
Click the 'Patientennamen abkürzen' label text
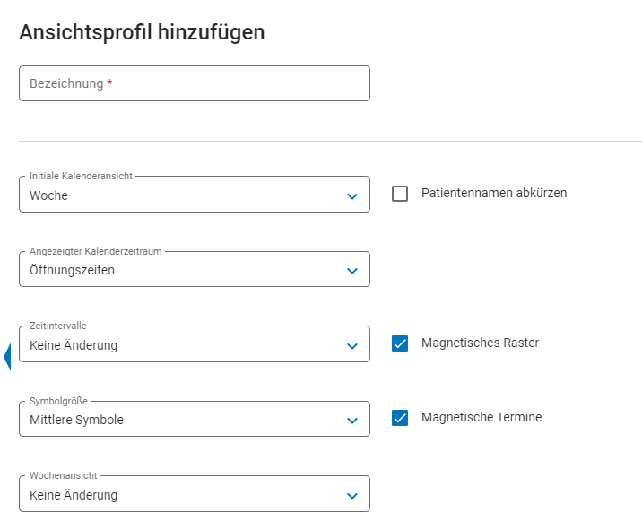493,193
